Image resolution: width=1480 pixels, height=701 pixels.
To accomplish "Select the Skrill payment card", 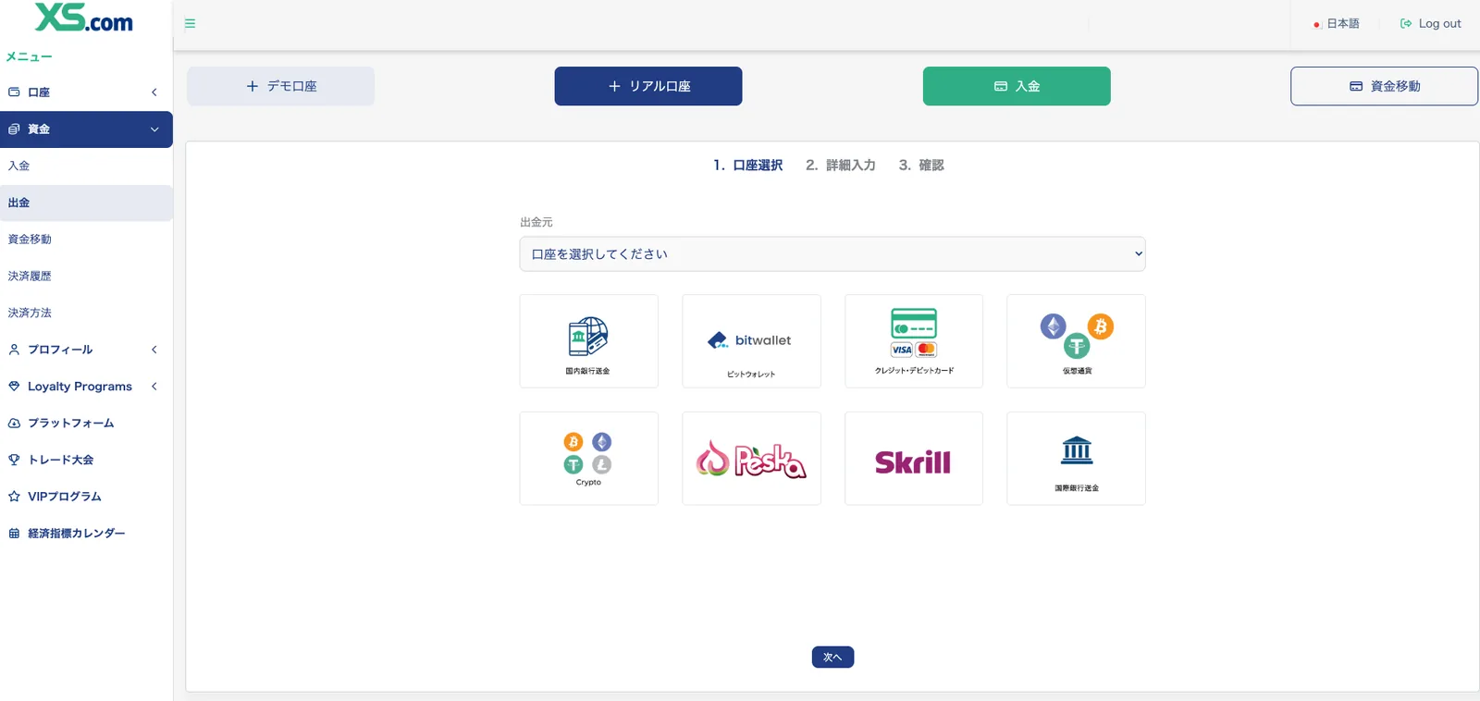I will pyautogui.click(x=914, y=459).
